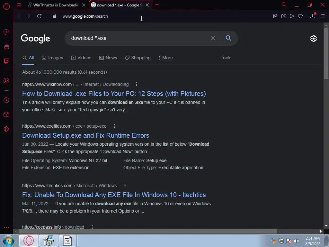Image resolution: width=329 pixels, height=247 pixels.
Task: Click the horizontal scrollbar thumb
Action: (147, 231)
